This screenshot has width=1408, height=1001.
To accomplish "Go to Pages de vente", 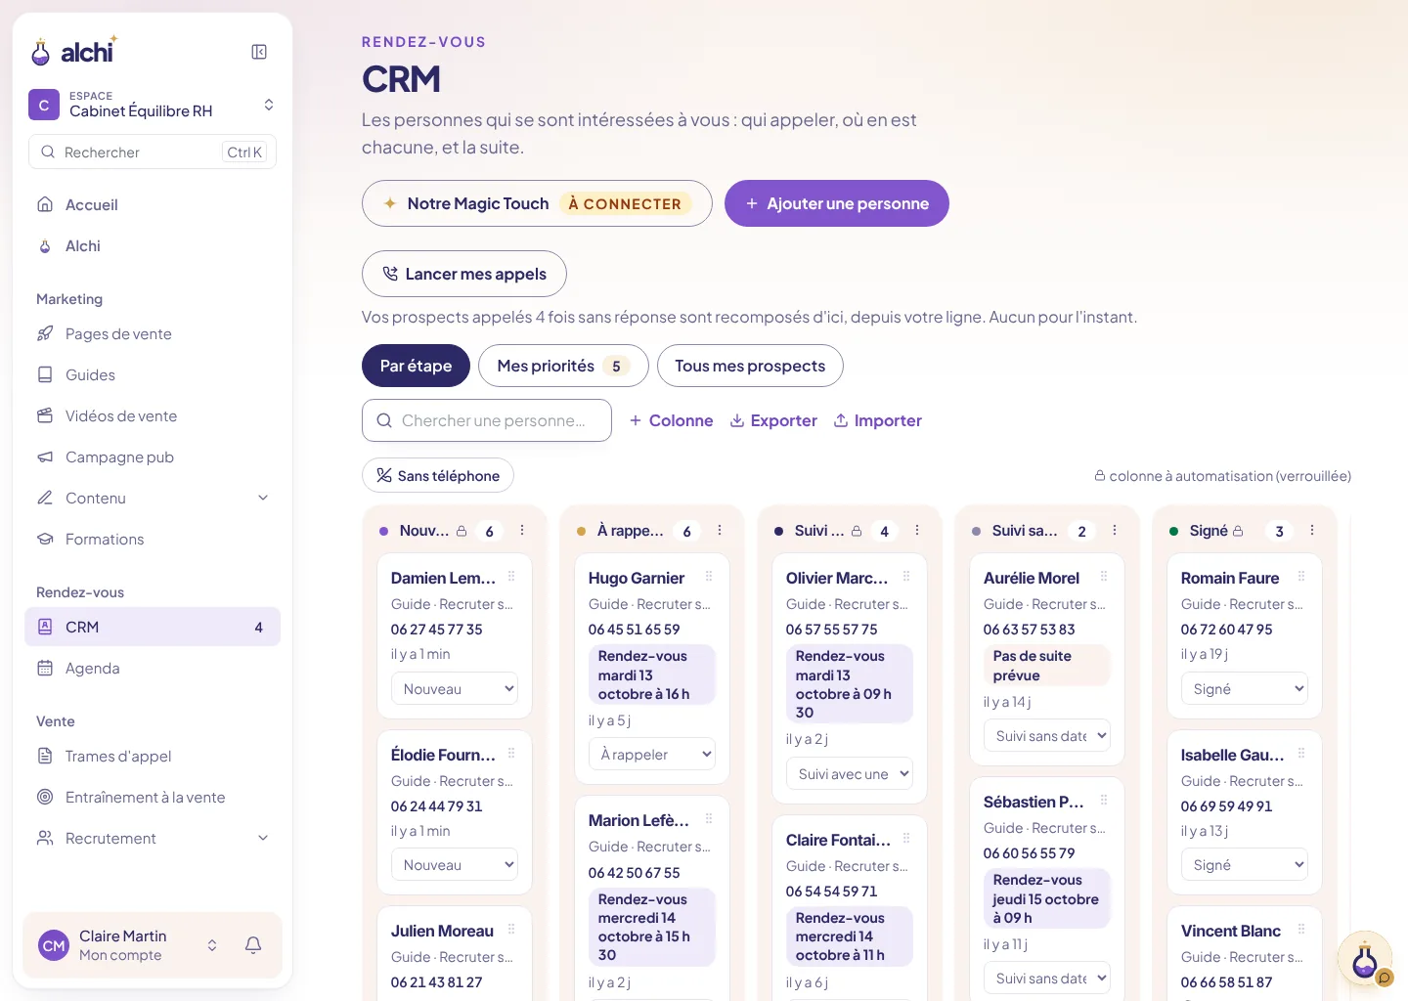I will [153, 334].
